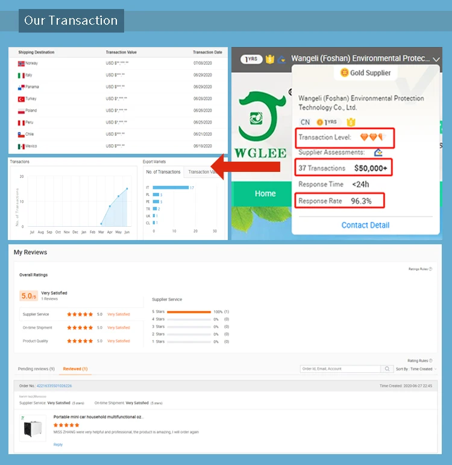
Task: Click the Norway flag icon
Action: 21,63
